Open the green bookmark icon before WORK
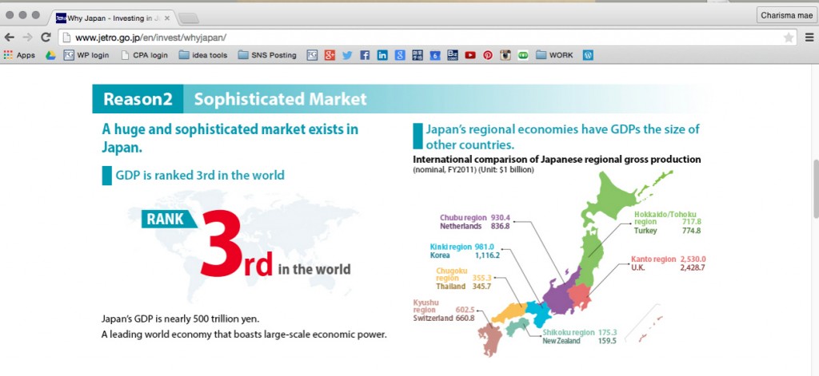Viewport: 819px width, 376px height. tap(523, 55)
